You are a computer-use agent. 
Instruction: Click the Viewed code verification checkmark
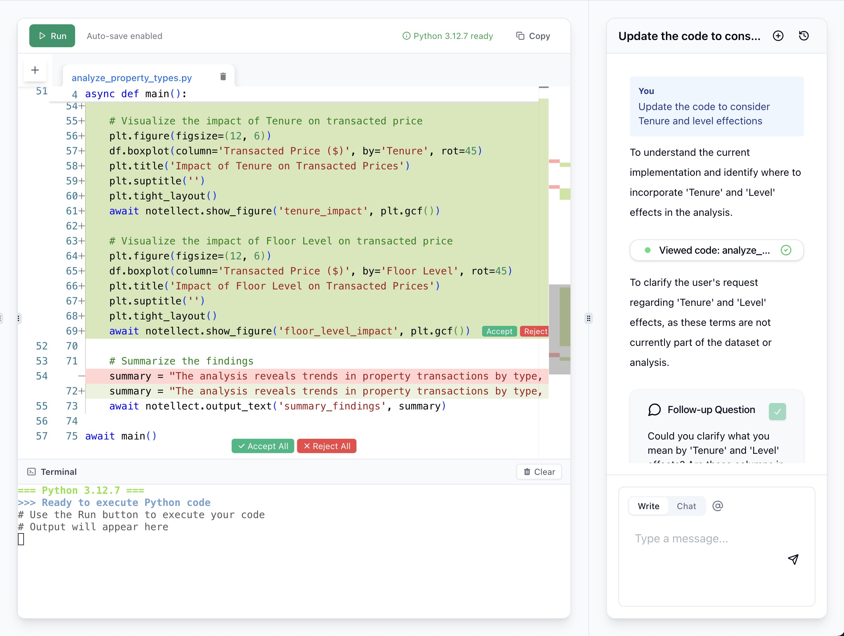[x=786, y=250]
